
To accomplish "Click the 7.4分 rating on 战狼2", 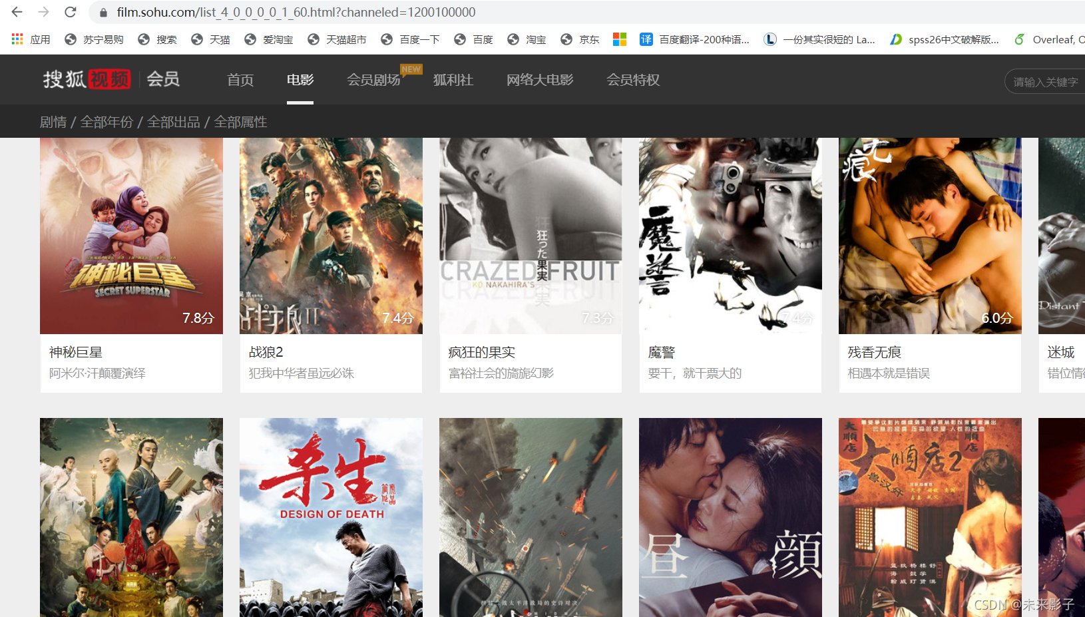I will 398,318.
